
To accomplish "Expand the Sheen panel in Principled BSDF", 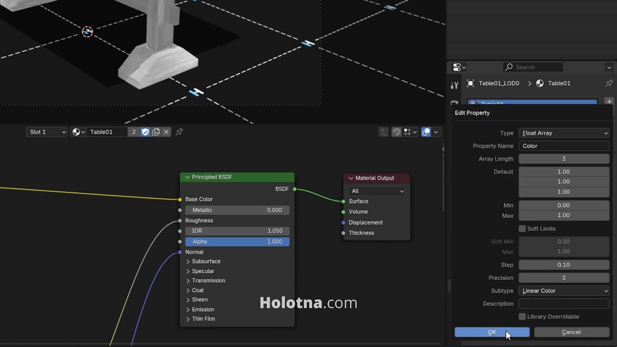I will pyautogui.click(x=188, y=300).
